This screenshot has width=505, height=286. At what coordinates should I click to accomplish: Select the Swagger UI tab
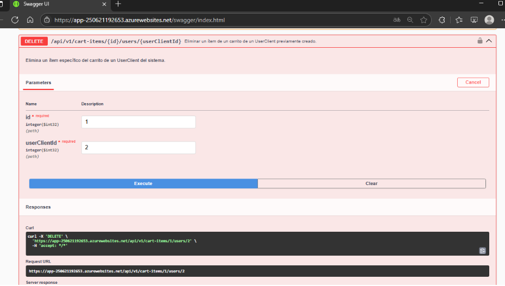60,4
